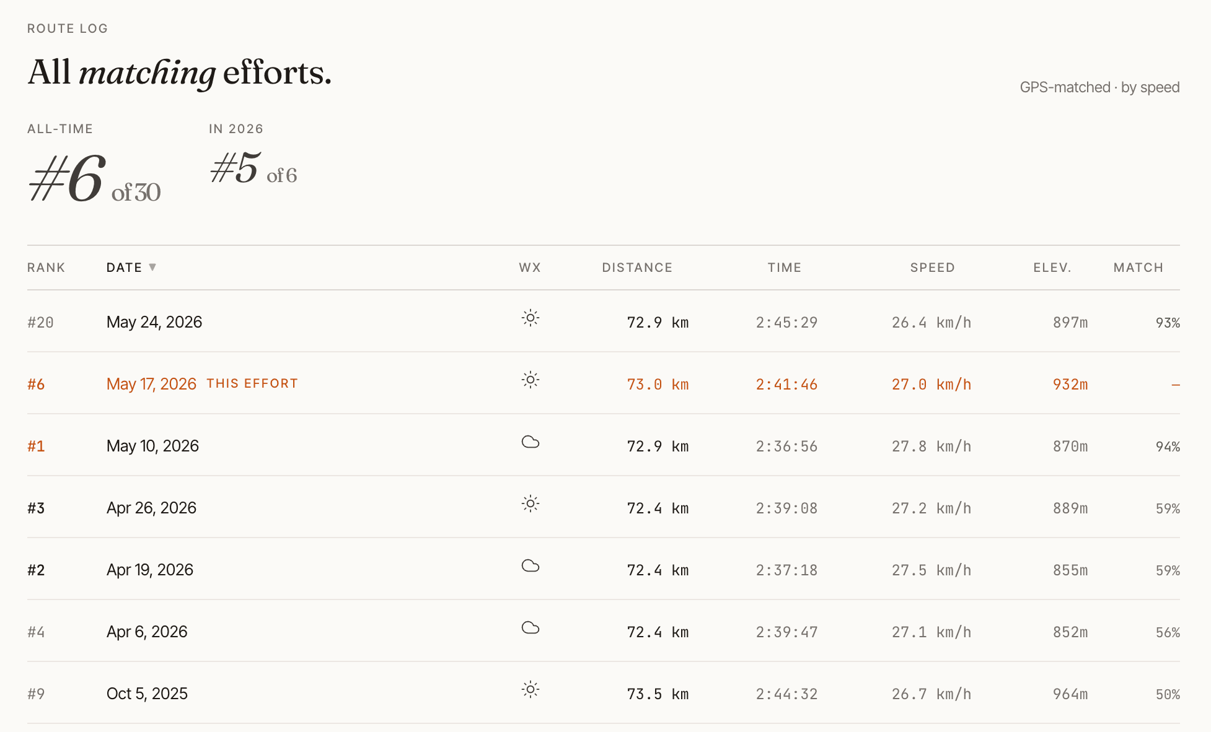Click the all-time #6 of 30 stat
This screenshot has height=732, width=1211.
tap(94, 179)
